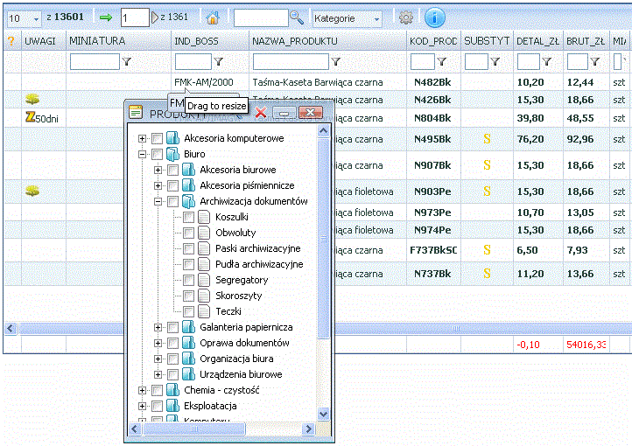Select the Paski archiwizacyjne tree item
This screenshot has height=446, width=632.
(258, 248)
